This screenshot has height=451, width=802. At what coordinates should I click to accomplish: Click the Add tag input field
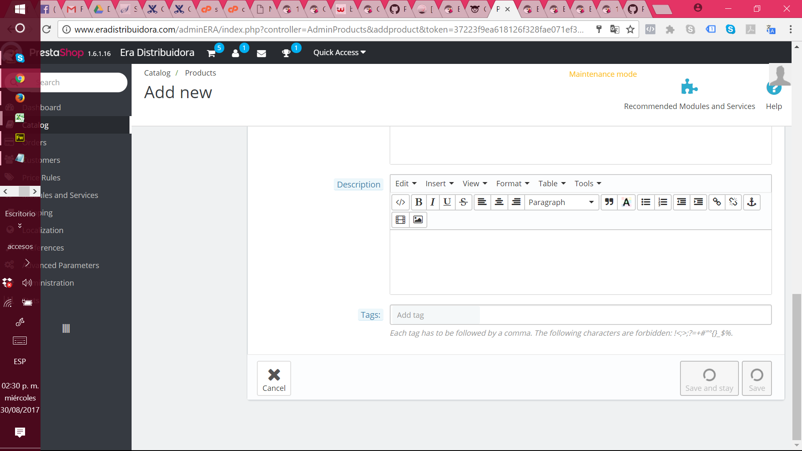tap(434, 315)
